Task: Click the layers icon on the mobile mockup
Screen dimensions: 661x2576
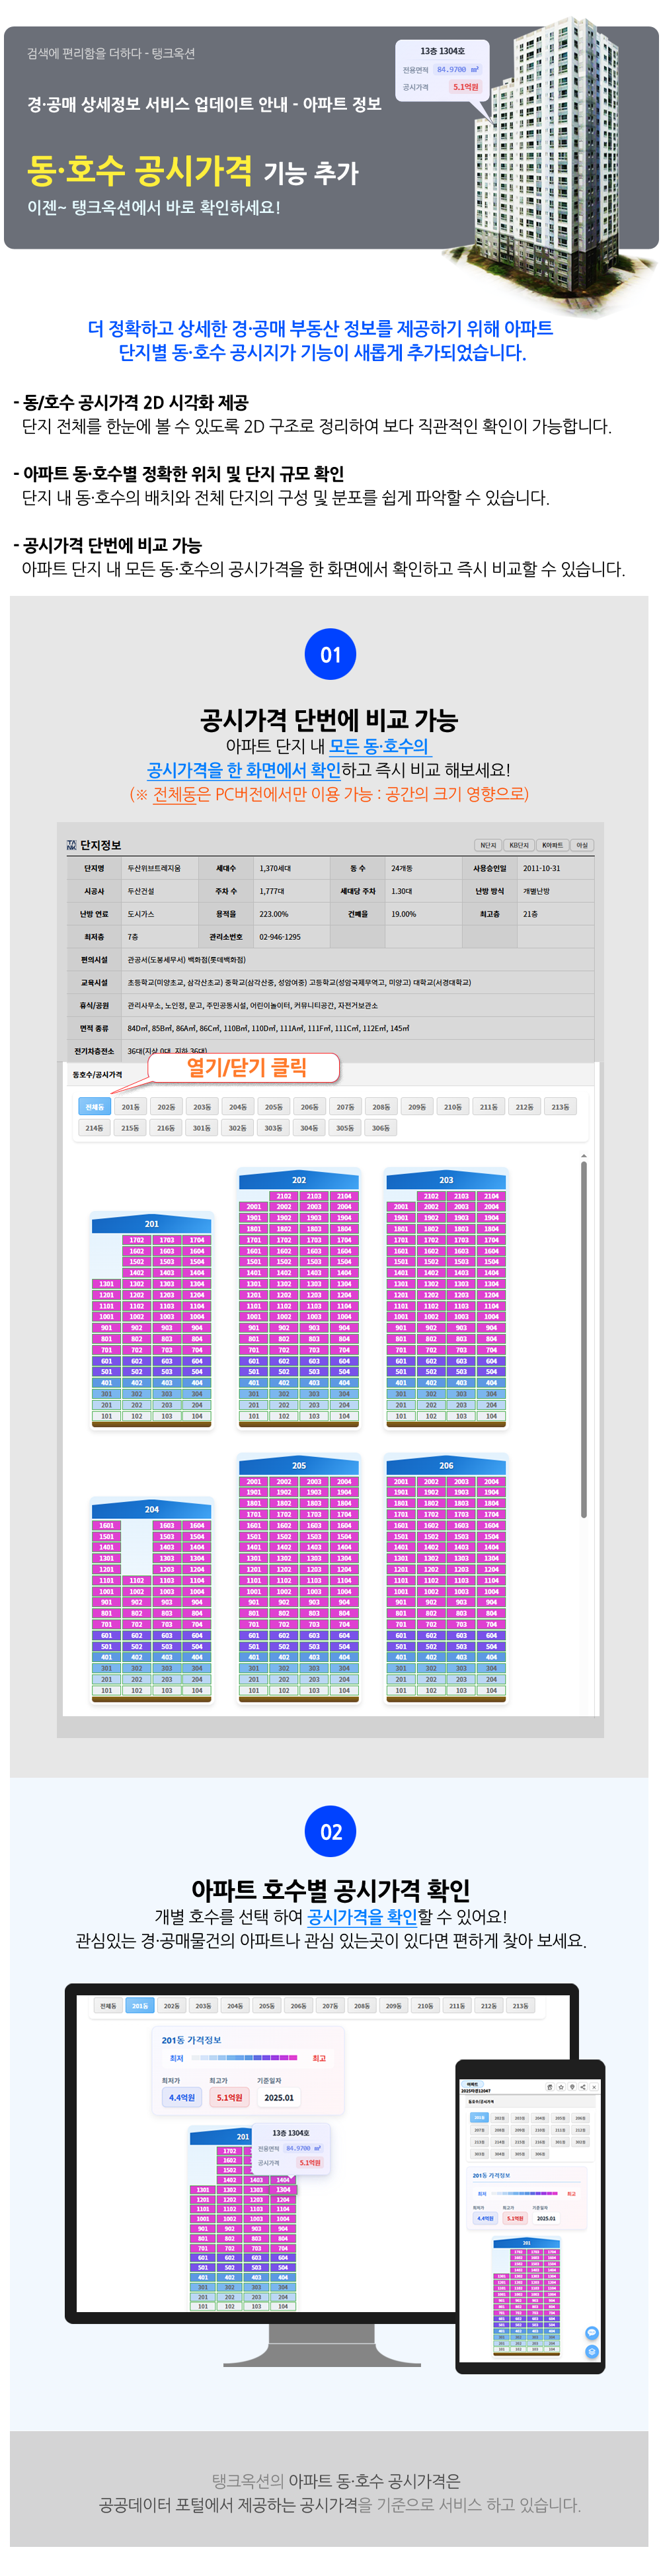Action: pos(591,2350)
